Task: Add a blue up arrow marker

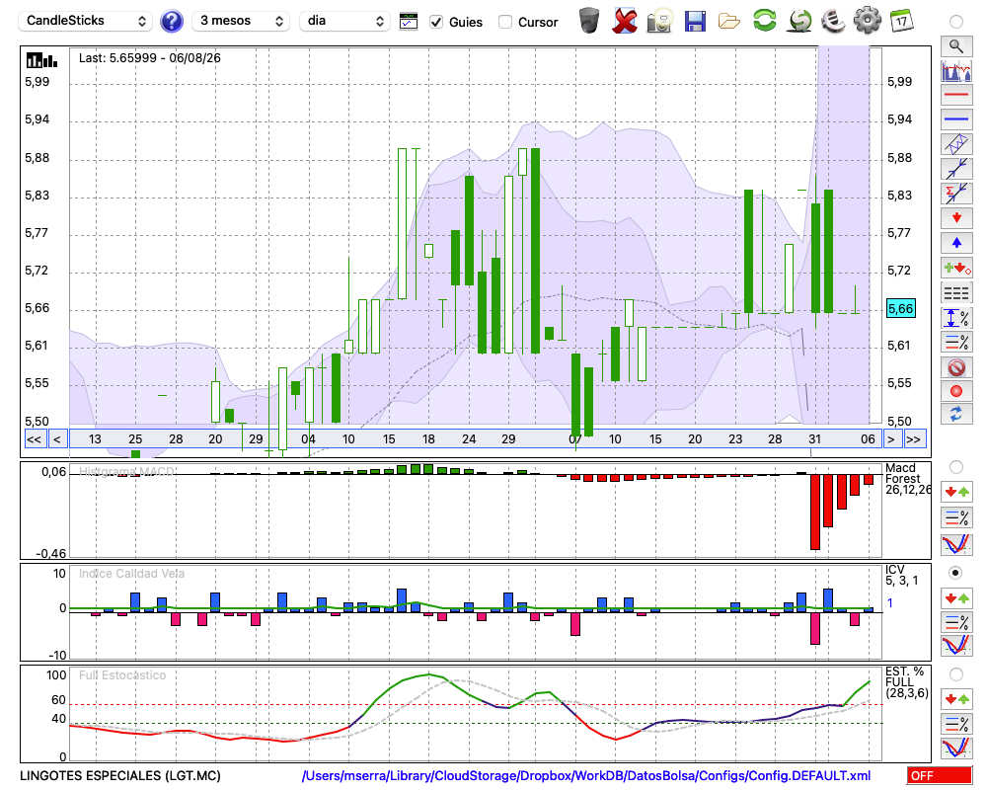Action: coord(956,243)
